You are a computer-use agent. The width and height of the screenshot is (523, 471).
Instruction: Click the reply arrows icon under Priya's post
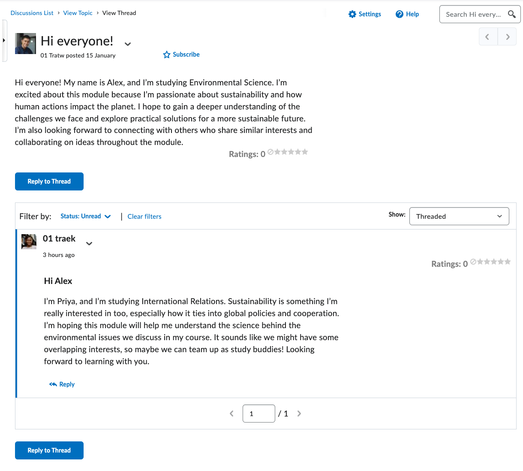(52, 384)
